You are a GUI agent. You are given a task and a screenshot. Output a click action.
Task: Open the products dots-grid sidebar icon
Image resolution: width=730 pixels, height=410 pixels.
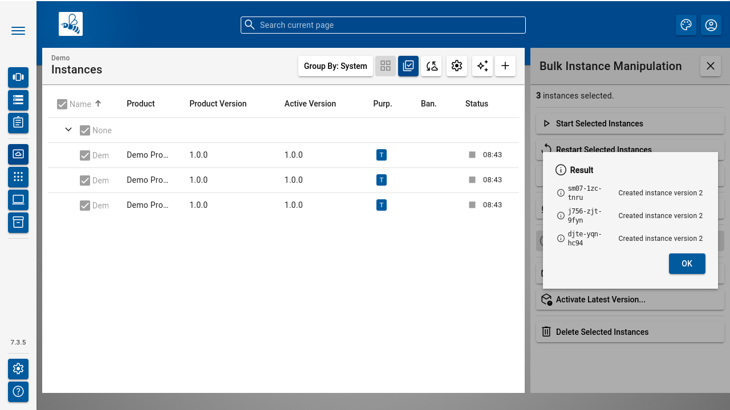(18, 177)
